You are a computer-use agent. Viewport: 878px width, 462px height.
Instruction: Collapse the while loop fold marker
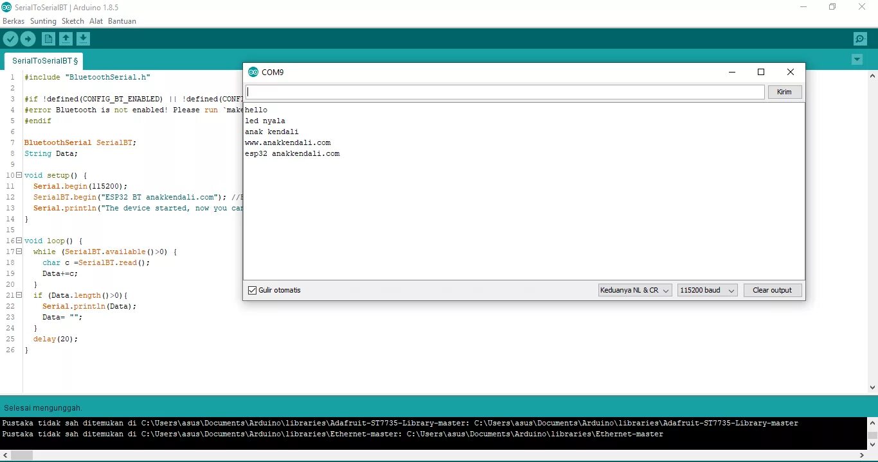[19, 252]
